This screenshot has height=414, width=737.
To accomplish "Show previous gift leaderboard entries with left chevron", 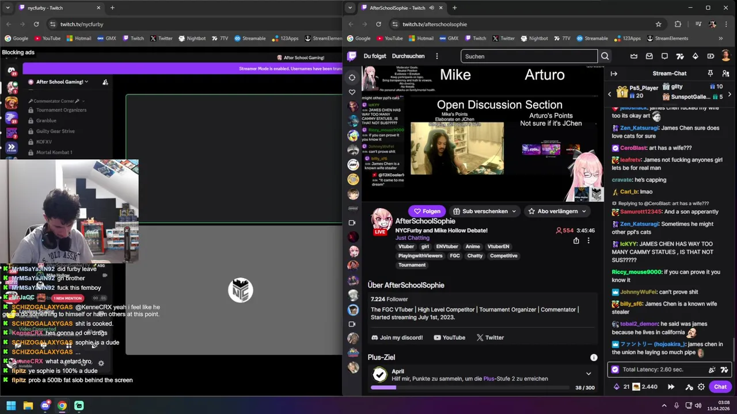I will tap(610, 94).
